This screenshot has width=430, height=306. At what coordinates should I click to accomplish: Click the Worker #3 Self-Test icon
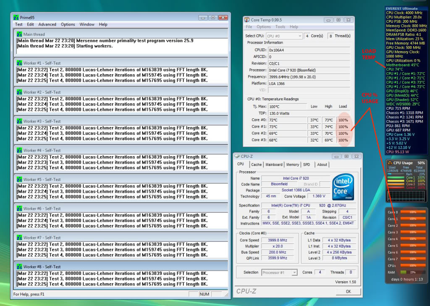[19, 121]
